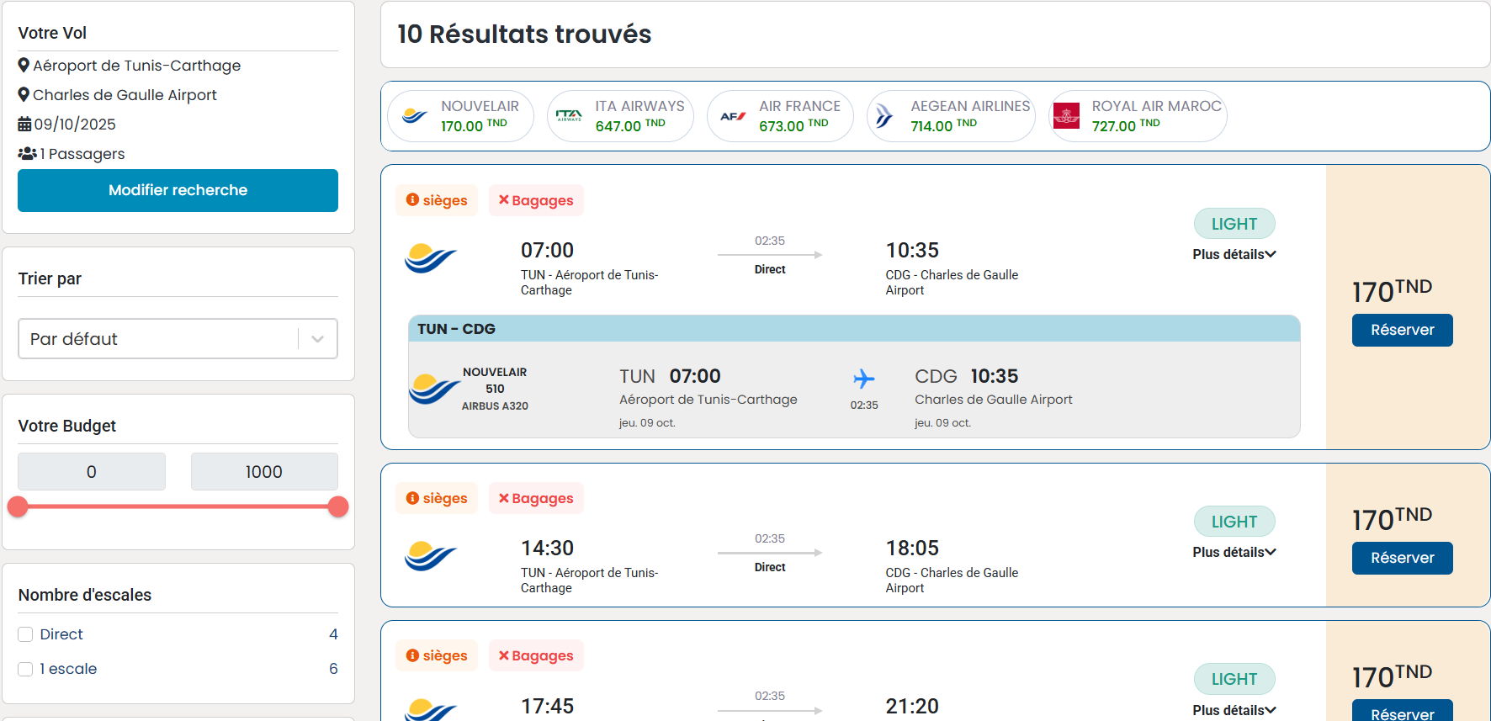Click Réserver for the 07:00 flight
Image resolution: width=1491 pixels, height=721 pixels.
1402,330
